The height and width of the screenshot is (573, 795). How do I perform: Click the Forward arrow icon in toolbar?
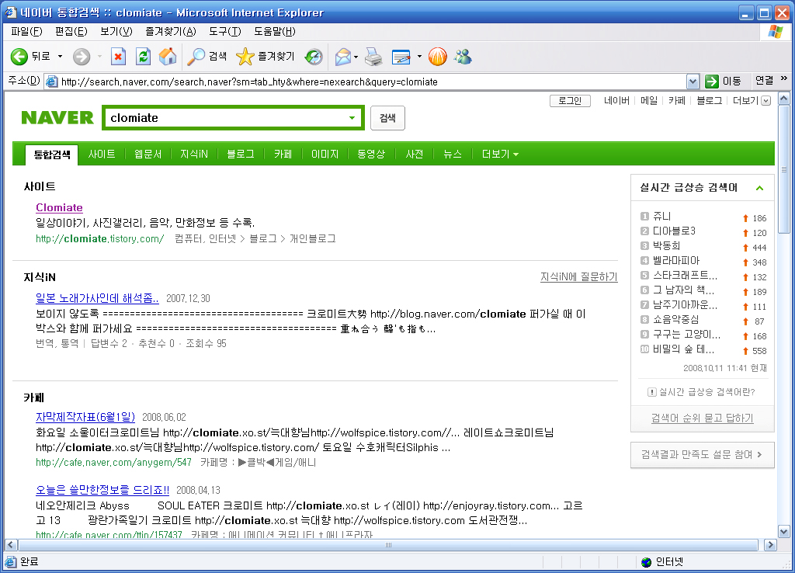81,56
